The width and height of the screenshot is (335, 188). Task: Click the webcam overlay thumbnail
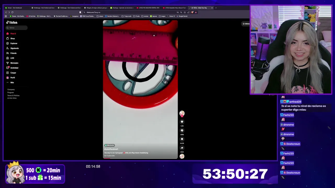[291, 50]
